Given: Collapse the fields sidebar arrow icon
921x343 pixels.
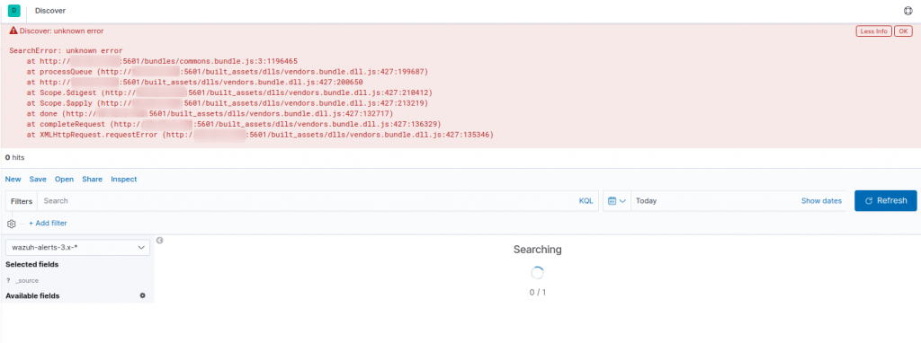Looking at the screenshot, I should [x=159, y=240].
